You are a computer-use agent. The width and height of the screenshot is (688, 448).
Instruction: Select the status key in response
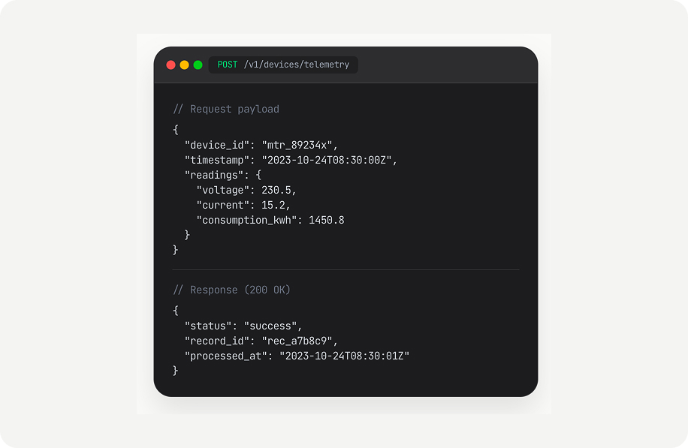[208, 326]
